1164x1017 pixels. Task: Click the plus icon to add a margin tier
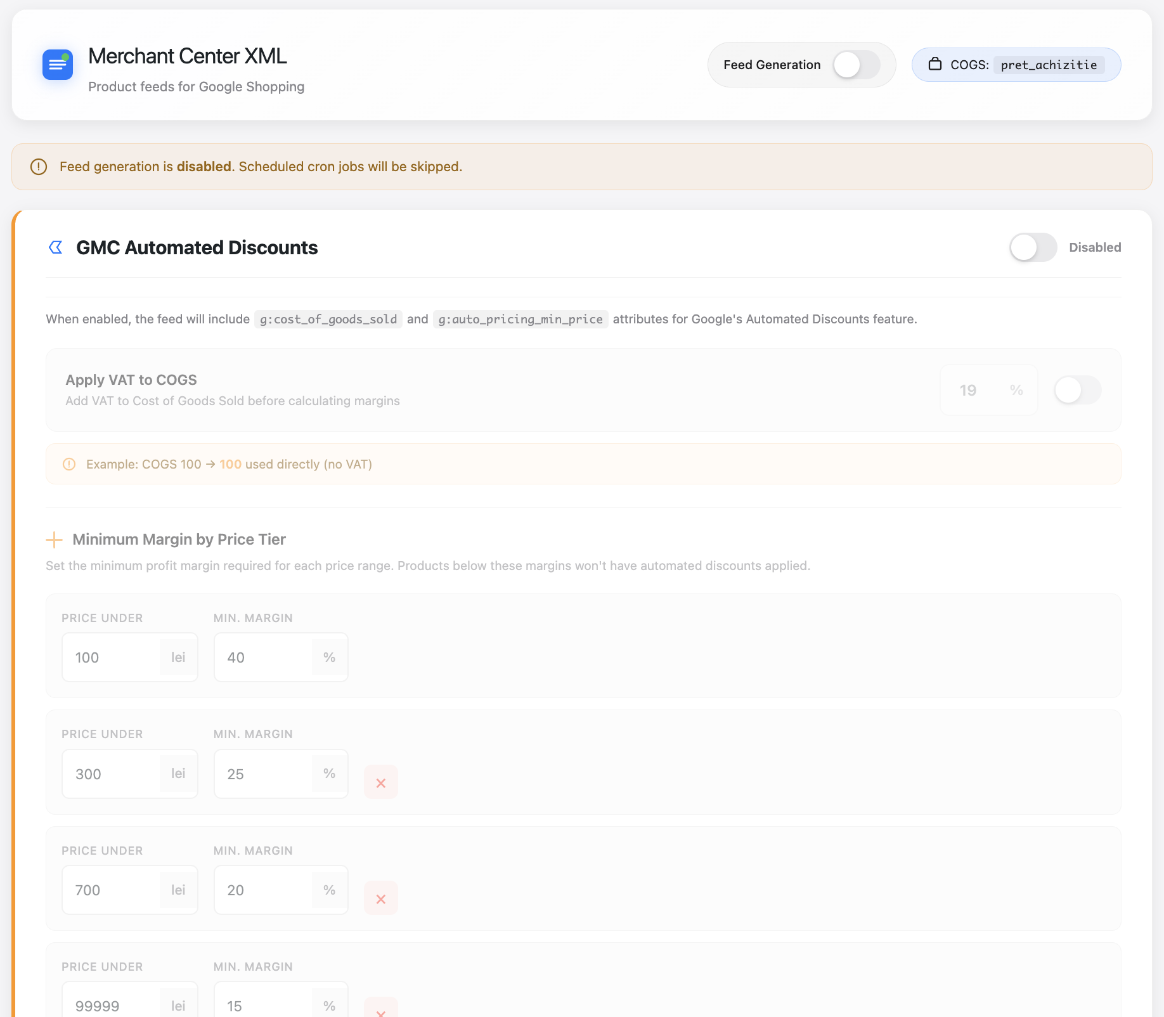click(55, 540)
